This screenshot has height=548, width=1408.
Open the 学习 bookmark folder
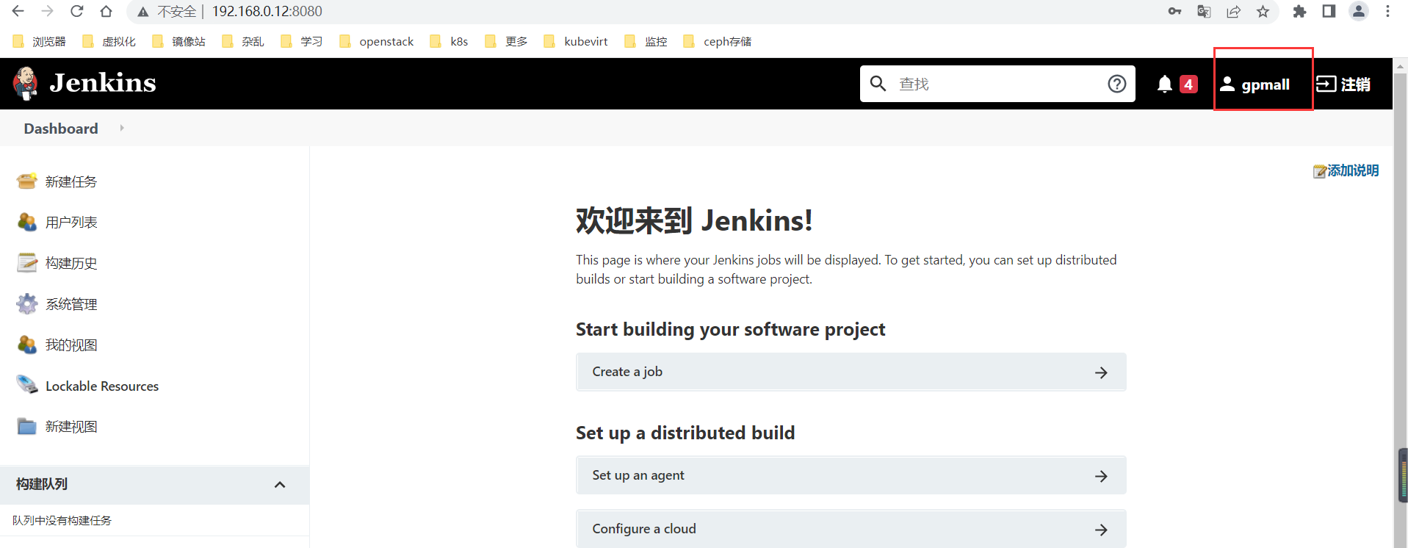pyautogui.click(x=302, y=41)
